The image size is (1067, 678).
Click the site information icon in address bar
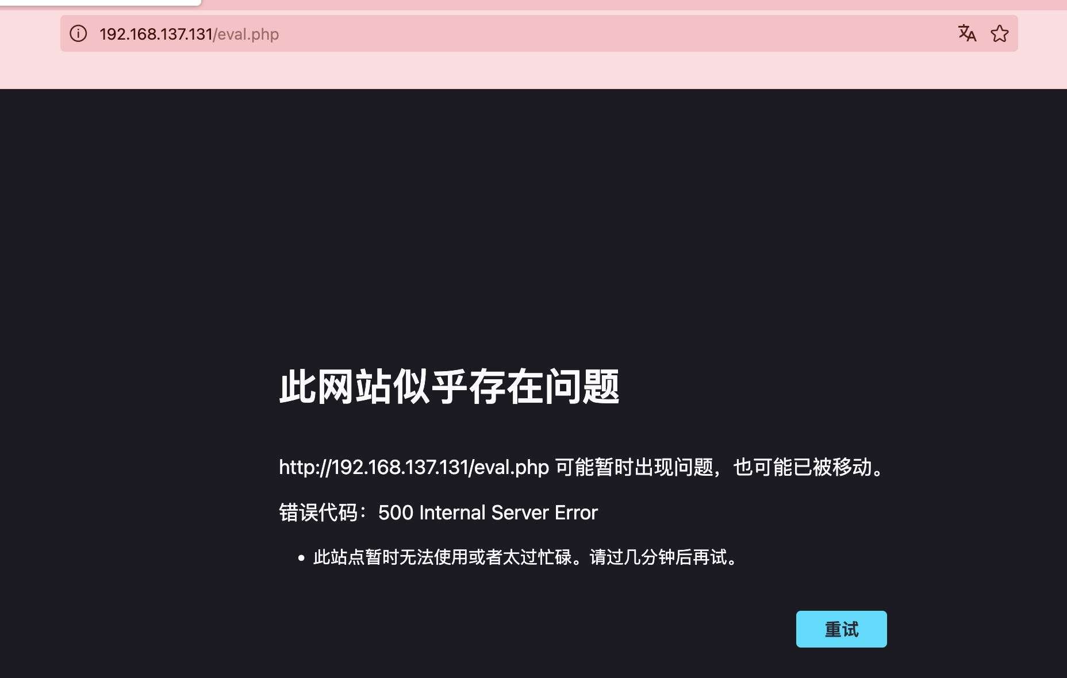(78, 34)
